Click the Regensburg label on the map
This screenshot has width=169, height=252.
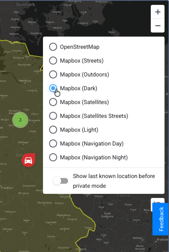63,215
